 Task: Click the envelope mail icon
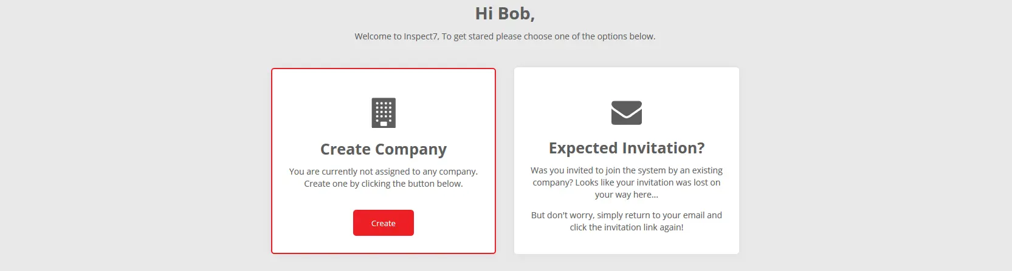627,113
